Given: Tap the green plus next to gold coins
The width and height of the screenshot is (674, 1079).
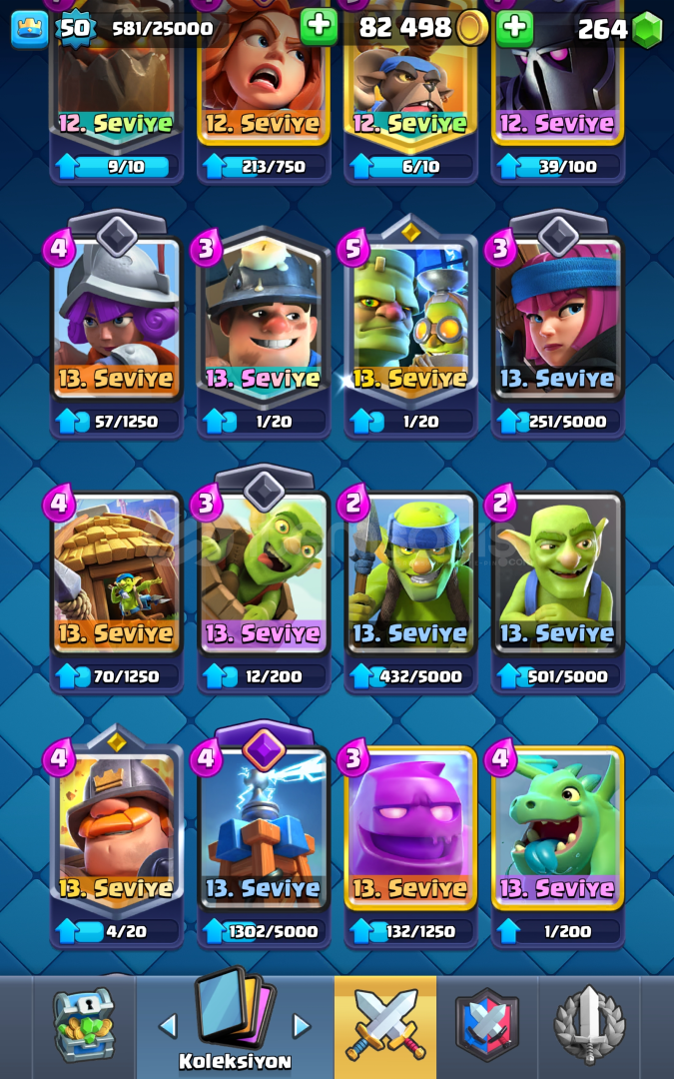Looking at the screenshot, I should point(320,28).
